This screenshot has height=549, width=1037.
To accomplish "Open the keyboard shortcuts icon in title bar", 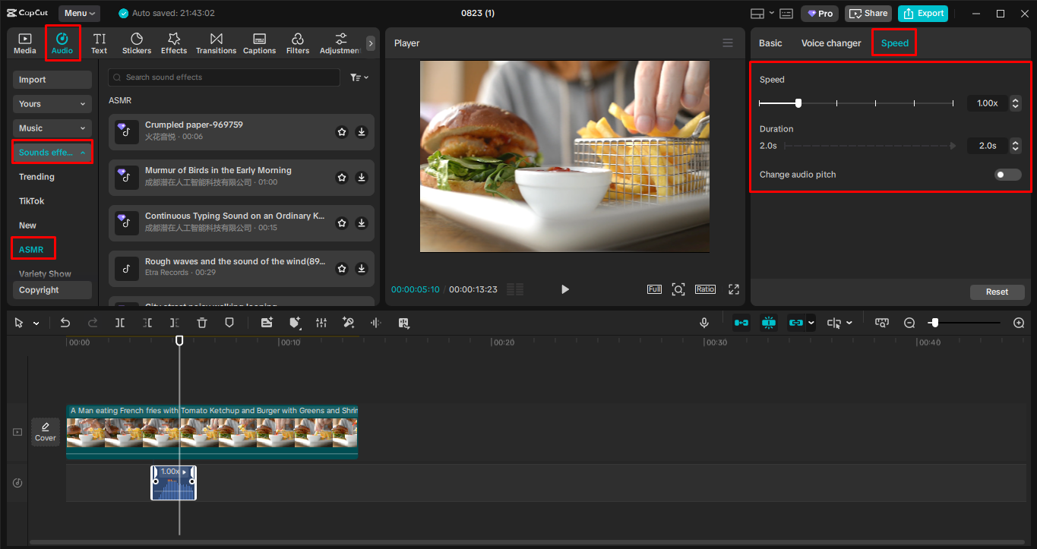I will pos(786,14).
